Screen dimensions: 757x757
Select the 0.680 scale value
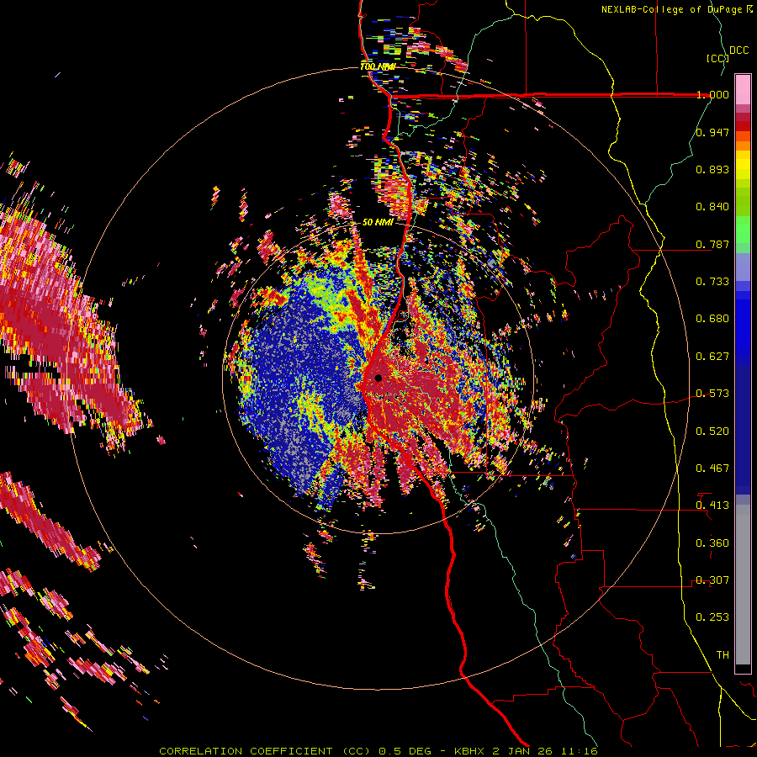(x=712, y=319)
